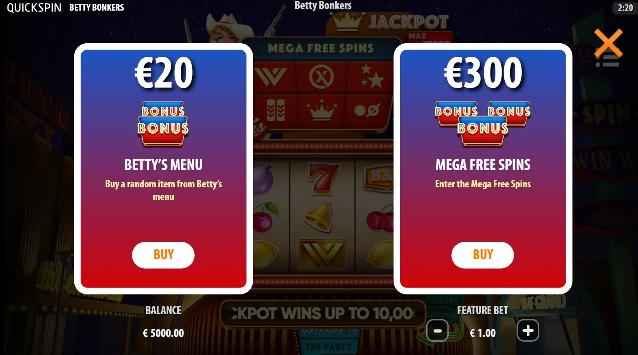Click the gold W wild symbol on the reel

(x=322, y=254)
